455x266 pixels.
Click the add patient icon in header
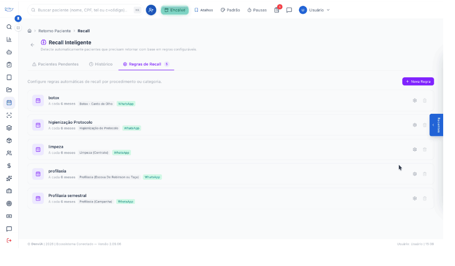(x=151, y=10)
